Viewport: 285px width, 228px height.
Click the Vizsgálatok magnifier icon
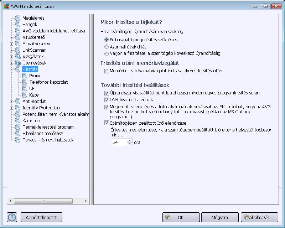(x=18, y=56)
